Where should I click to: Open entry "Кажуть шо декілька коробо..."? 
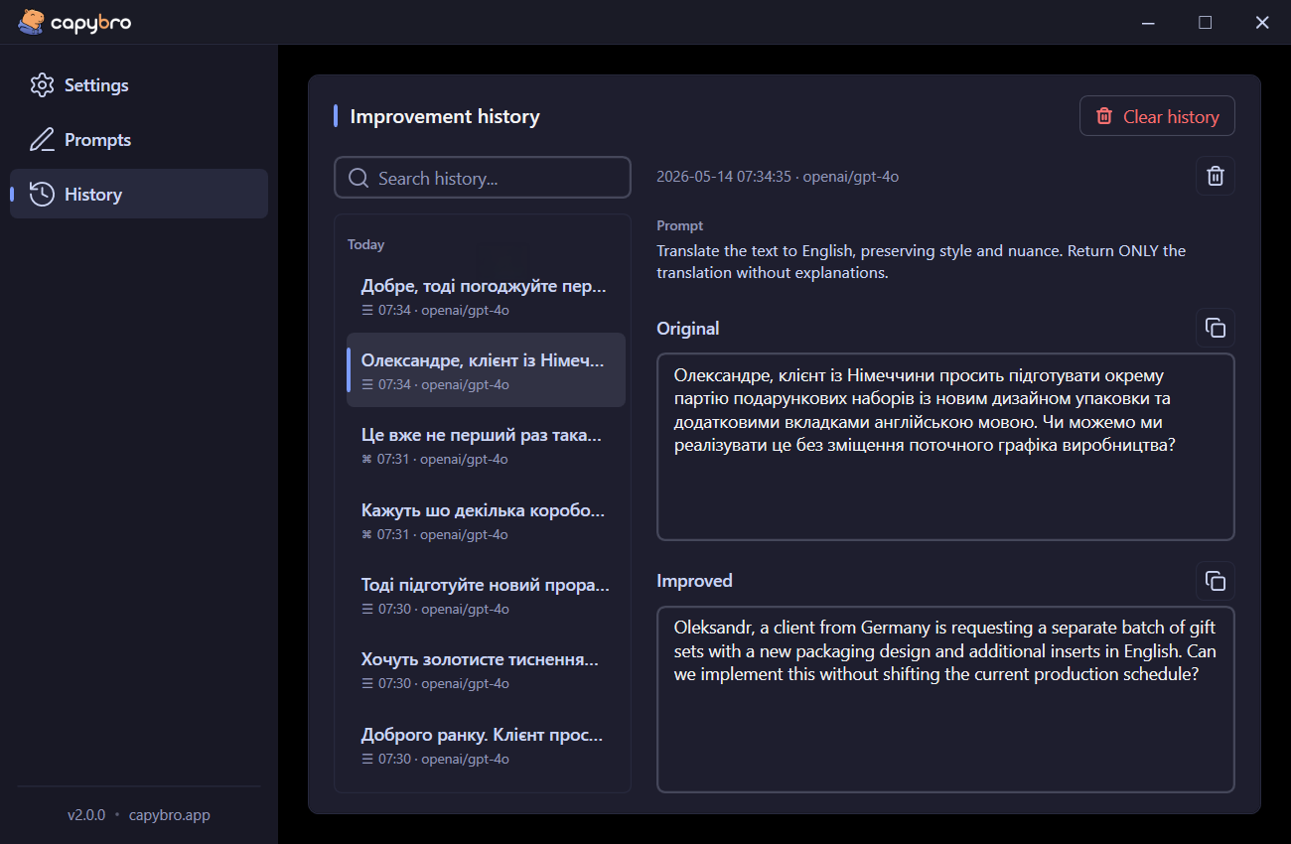pyautogui.click(x=486, y=520)
